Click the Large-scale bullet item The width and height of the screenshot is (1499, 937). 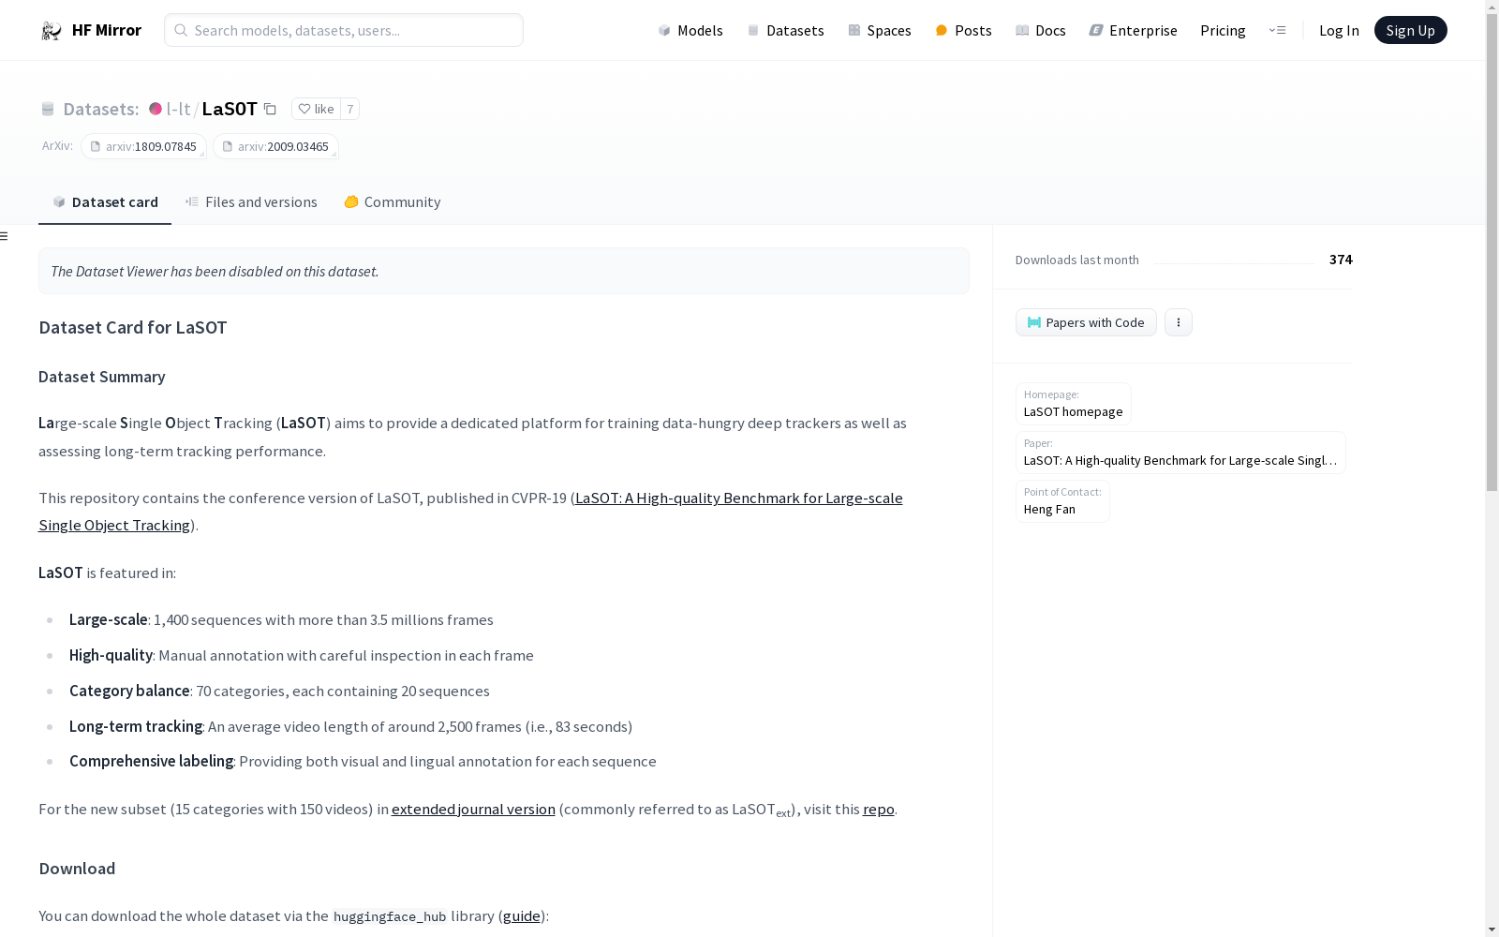point(281,619)
